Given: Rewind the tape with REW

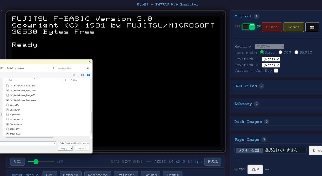Looking at the screenshot, I should (255, 170).
